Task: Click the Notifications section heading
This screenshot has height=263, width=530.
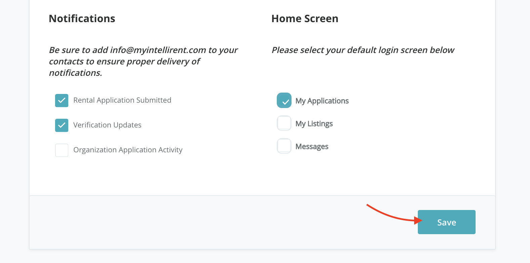Action: (x=82, y=19)
